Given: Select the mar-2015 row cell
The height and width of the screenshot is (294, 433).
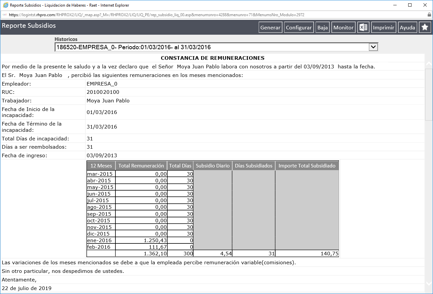Looking at the screenshot, I should click(101, 174).
